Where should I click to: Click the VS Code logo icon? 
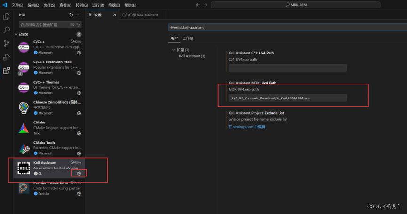tap(5, 5)
